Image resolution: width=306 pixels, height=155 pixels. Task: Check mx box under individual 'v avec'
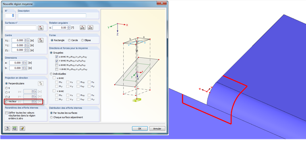click(57, 95)
